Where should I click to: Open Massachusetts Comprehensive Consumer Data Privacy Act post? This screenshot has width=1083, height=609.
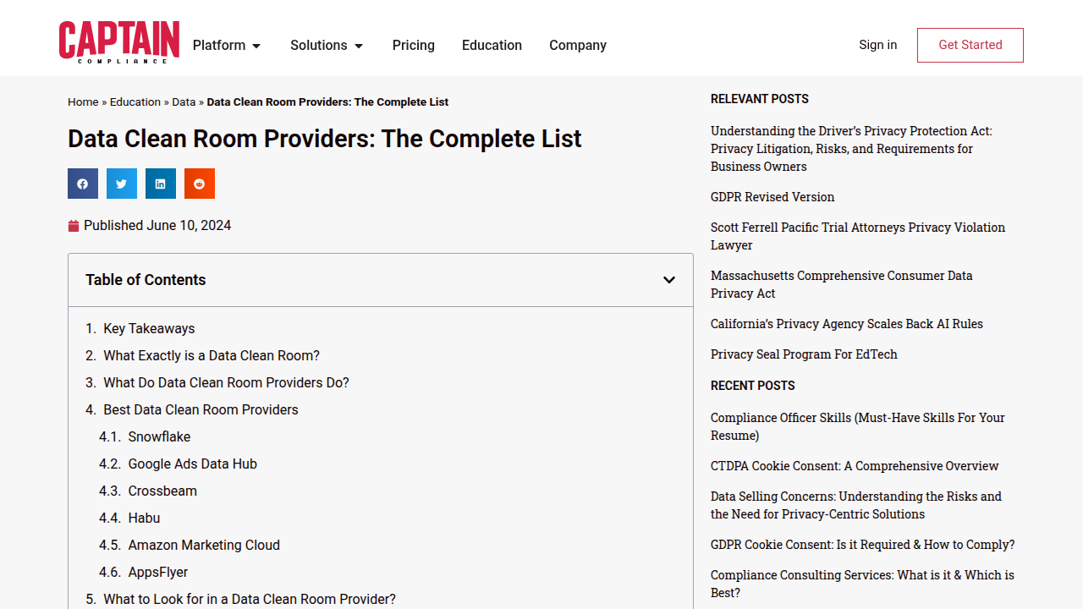[x=841, y=284]
